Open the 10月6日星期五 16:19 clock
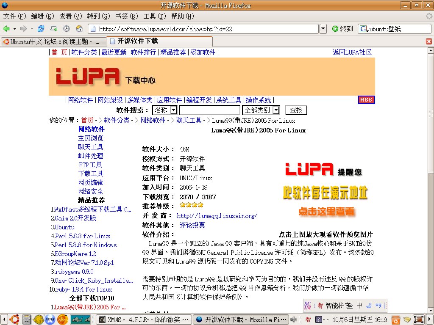The height and width of the screenshot is (325, 434). [x=359, y=320]
